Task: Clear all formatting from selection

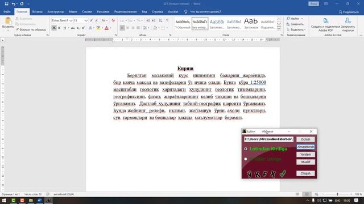Action: pos(113,20)
